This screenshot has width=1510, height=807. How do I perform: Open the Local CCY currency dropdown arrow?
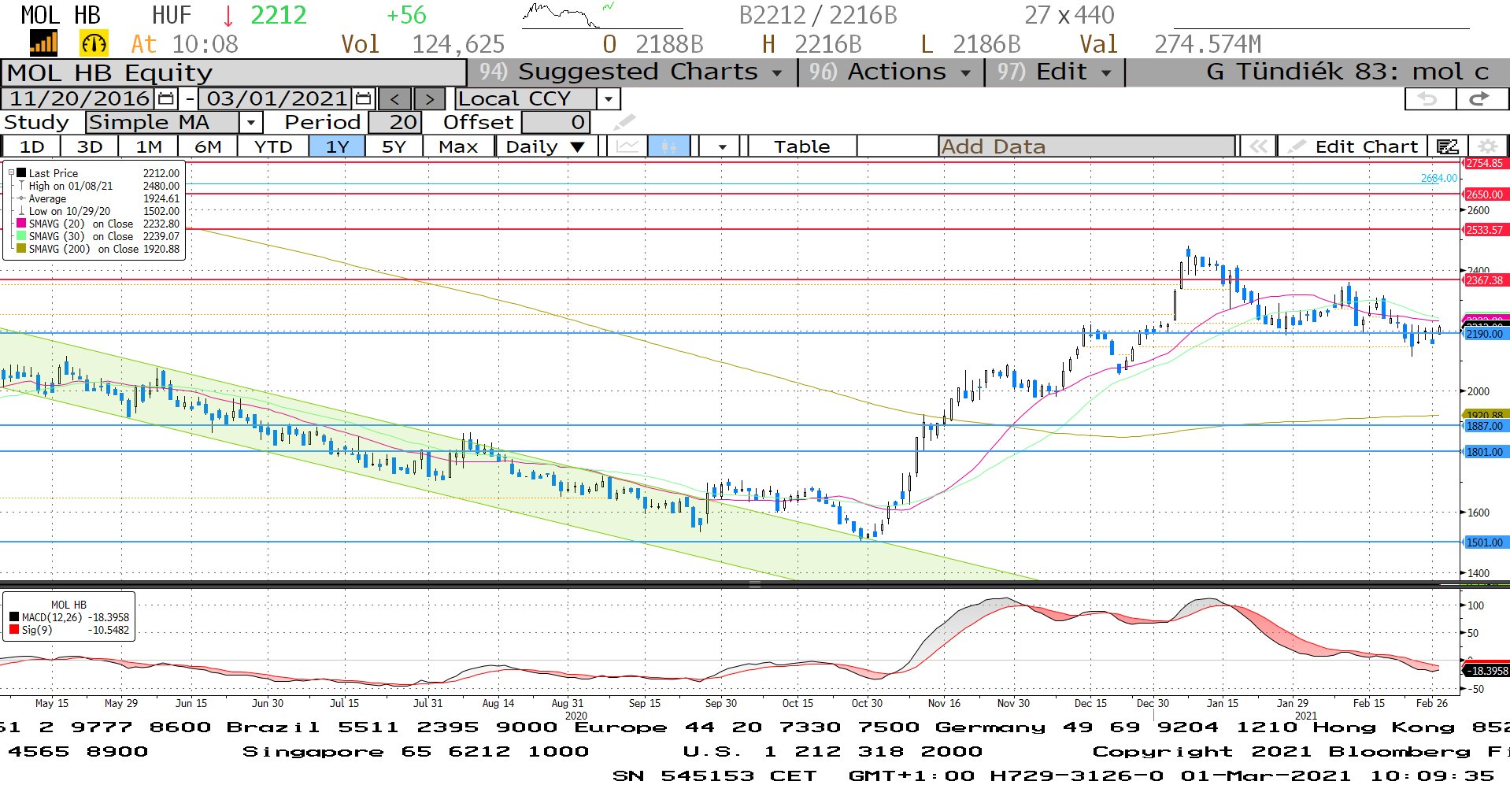click(608, 99)
